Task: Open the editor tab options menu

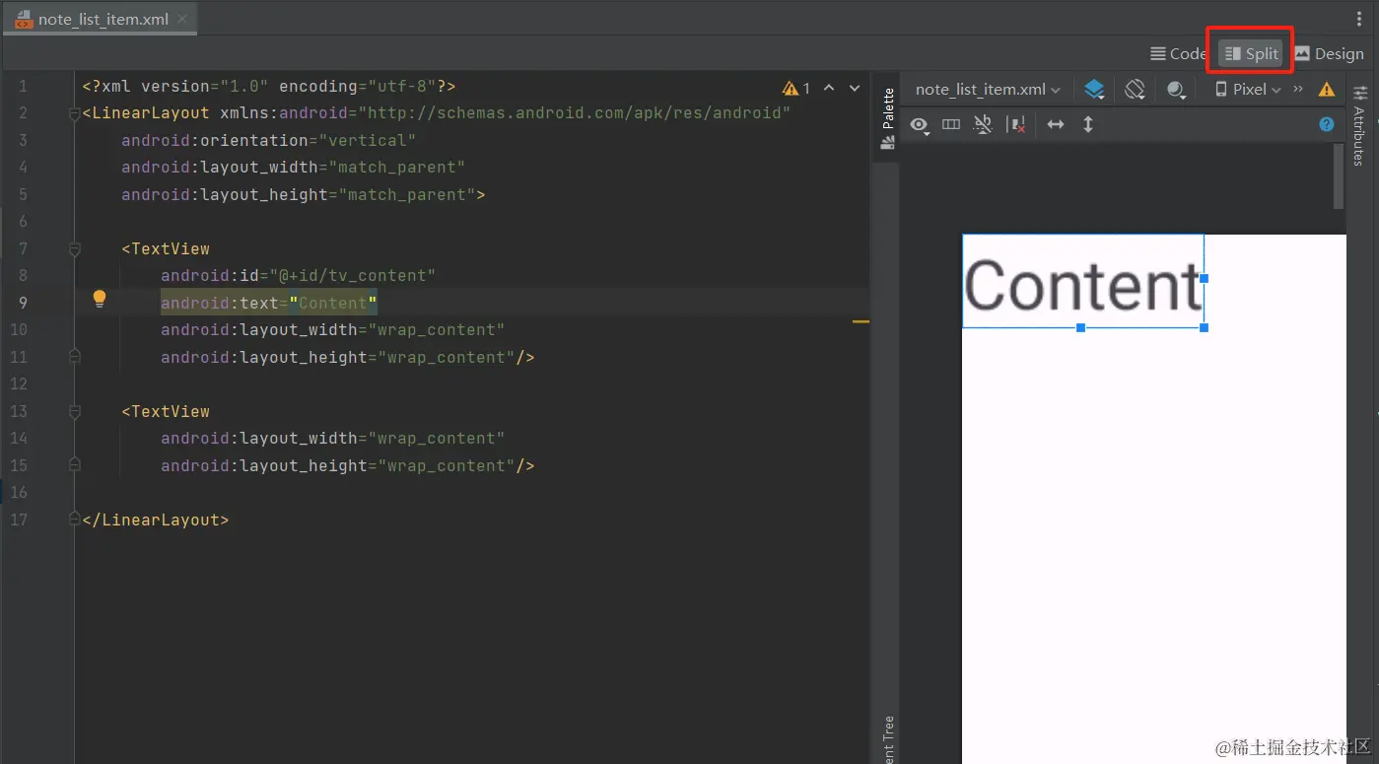Action: 1359,19
